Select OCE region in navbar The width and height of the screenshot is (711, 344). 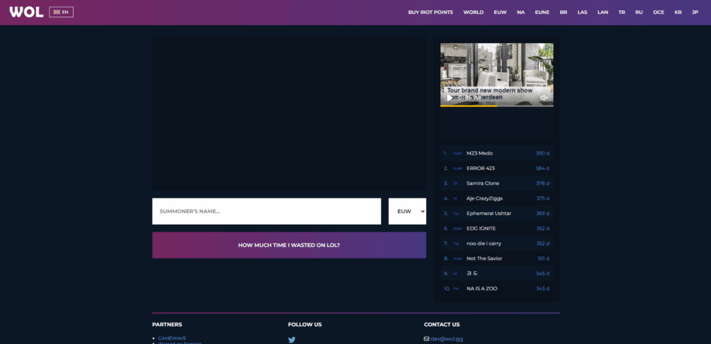pos(658,12)
